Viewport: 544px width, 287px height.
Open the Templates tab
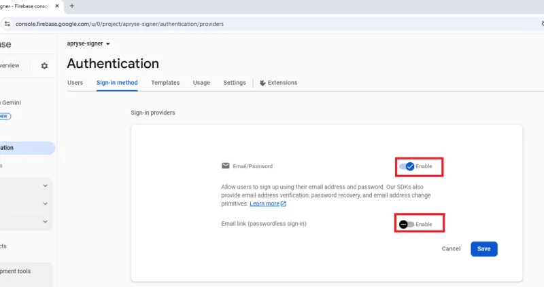pyautogui.click(x=165, y=83)
